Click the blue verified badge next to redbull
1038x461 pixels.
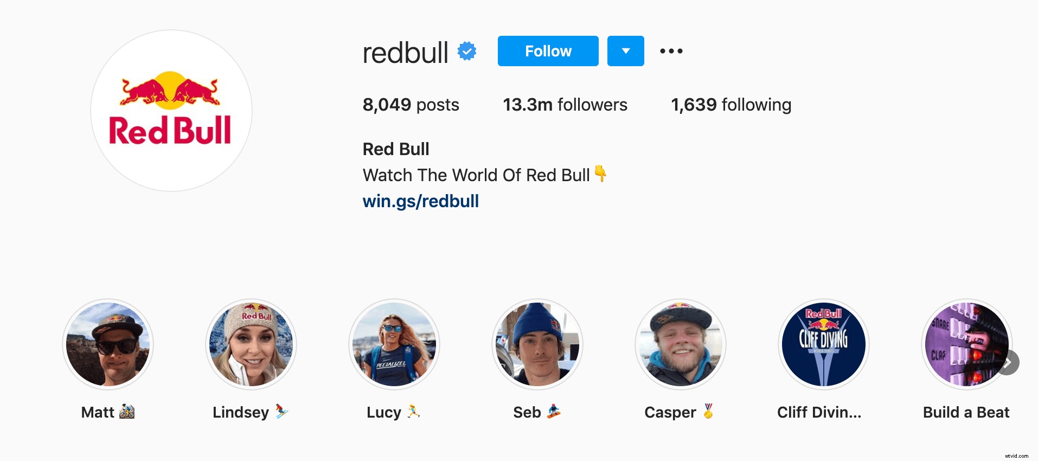coord(466,51)
